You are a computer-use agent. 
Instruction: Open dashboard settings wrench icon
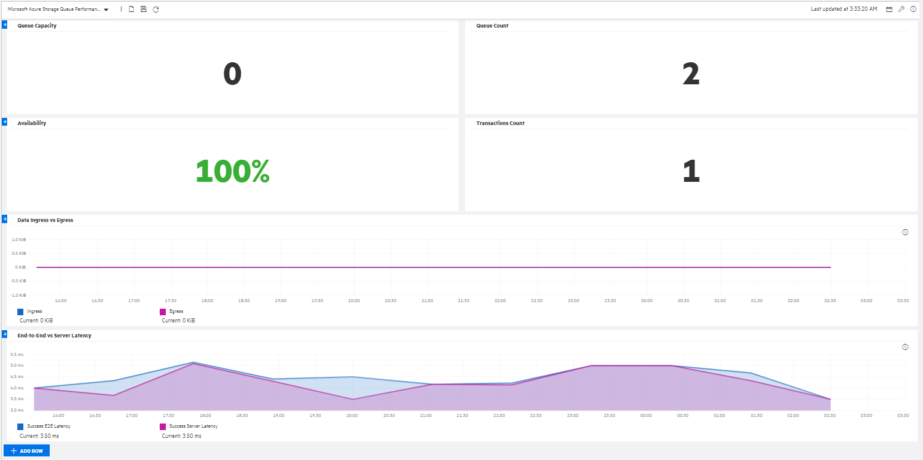click(901, 10)
